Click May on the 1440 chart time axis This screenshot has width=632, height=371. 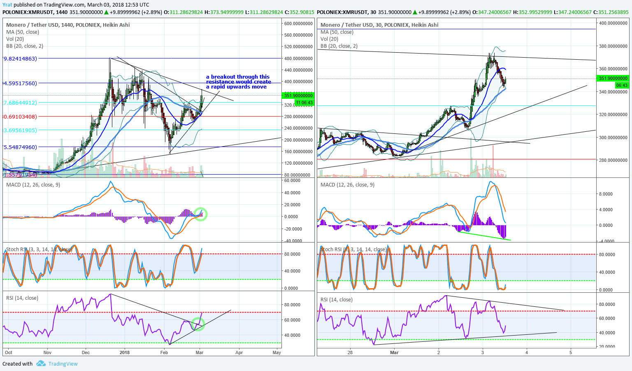point(277,352)
